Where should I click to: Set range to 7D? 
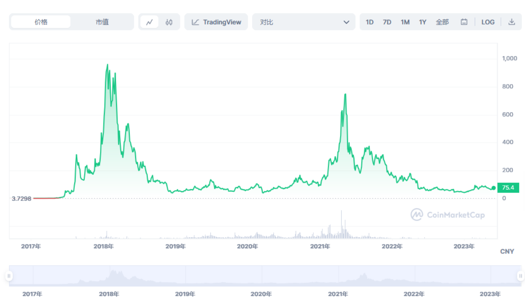pyautogui.click(x=387, y=22)
